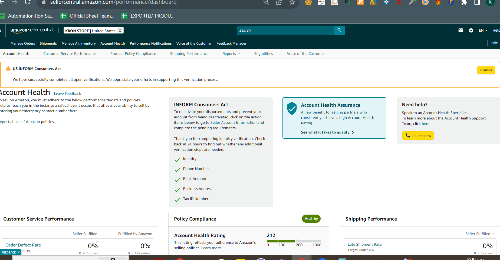Open the Seller Central messages envelope icon
The height and width of the screenshot is (260, 500).
pos(461,30)
